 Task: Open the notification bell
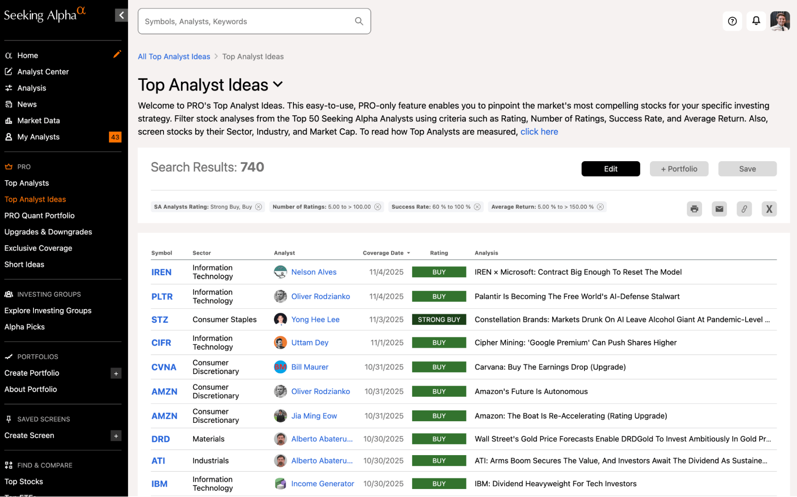tap(756, 21)
